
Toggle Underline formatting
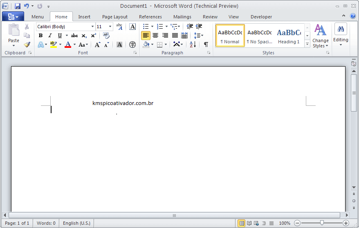60,36
